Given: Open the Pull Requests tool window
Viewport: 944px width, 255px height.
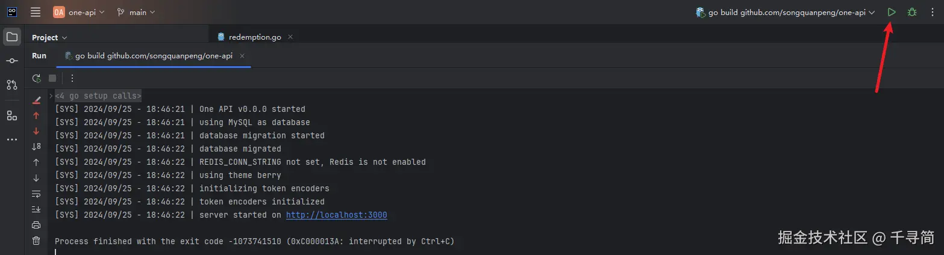Looking at the screenshot, I should tap(12, 85).
